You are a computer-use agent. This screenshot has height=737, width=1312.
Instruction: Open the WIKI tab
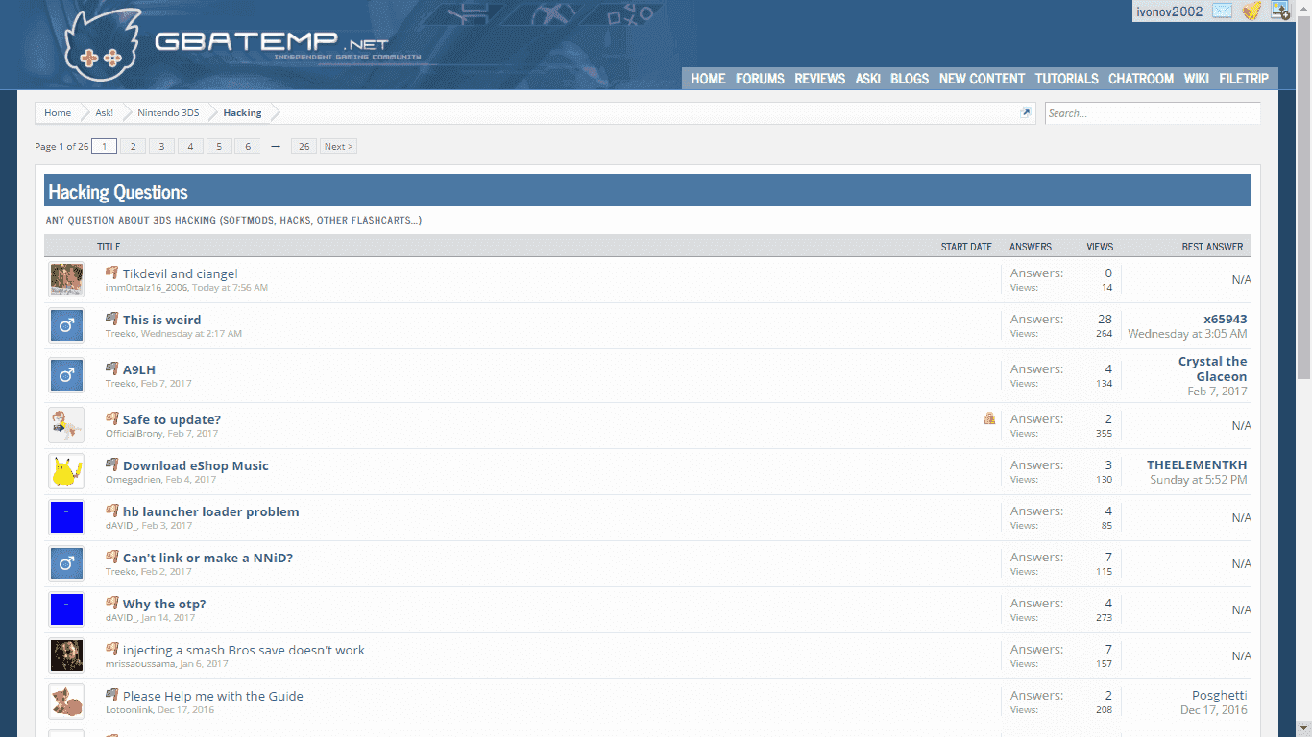coord(1197,79)
